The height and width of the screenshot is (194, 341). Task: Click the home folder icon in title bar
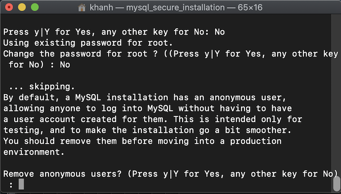(82, 8)
